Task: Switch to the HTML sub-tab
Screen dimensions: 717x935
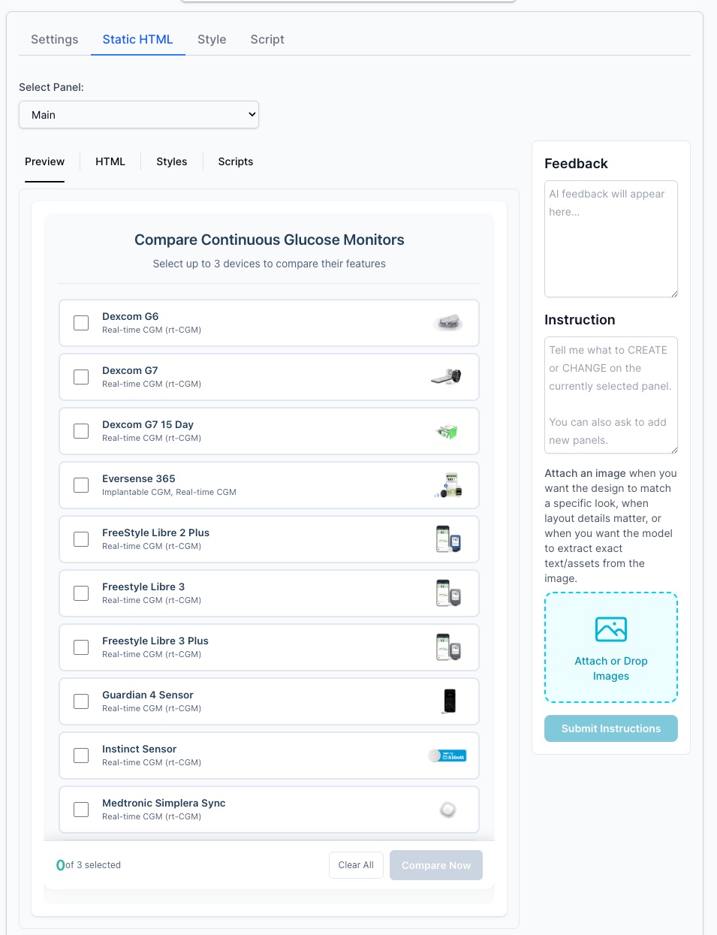Action: [110, 161]
